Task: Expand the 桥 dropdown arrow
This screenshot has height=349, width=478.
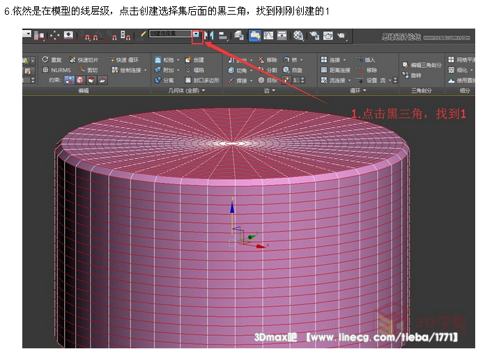Action: coord(302,60)
